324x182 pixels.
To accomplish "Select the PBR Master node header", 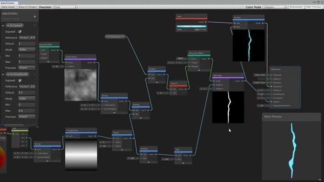I will pyautogui.click(x=285, y=69).
